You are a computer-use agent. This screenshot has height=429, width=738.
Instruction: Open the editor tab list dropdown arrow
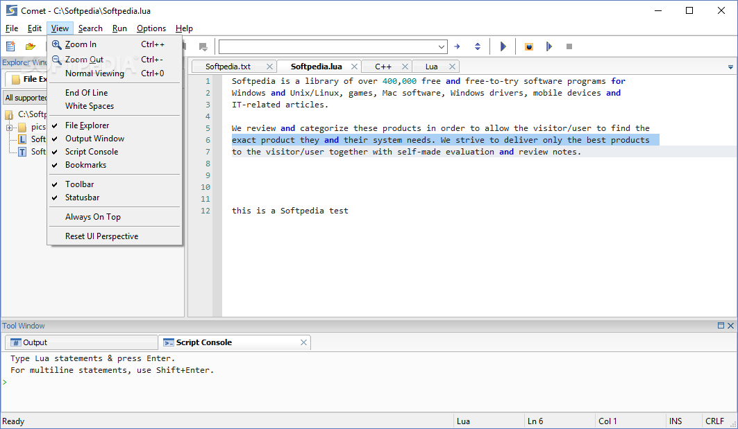[730, 67]
